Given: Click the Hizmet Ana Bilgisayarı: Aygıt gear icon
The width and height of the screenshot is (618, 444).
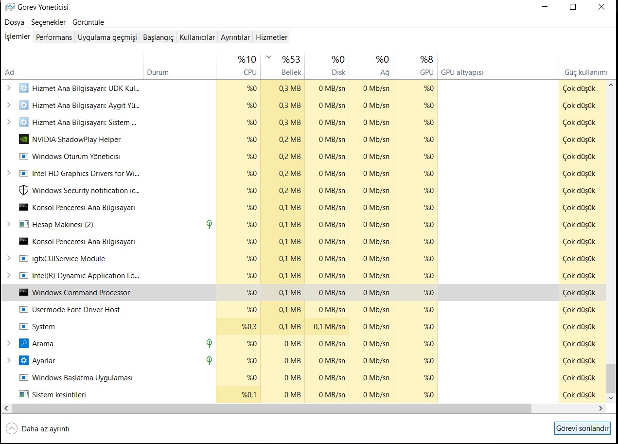Looking at the screenshot, I should (23, 105).
